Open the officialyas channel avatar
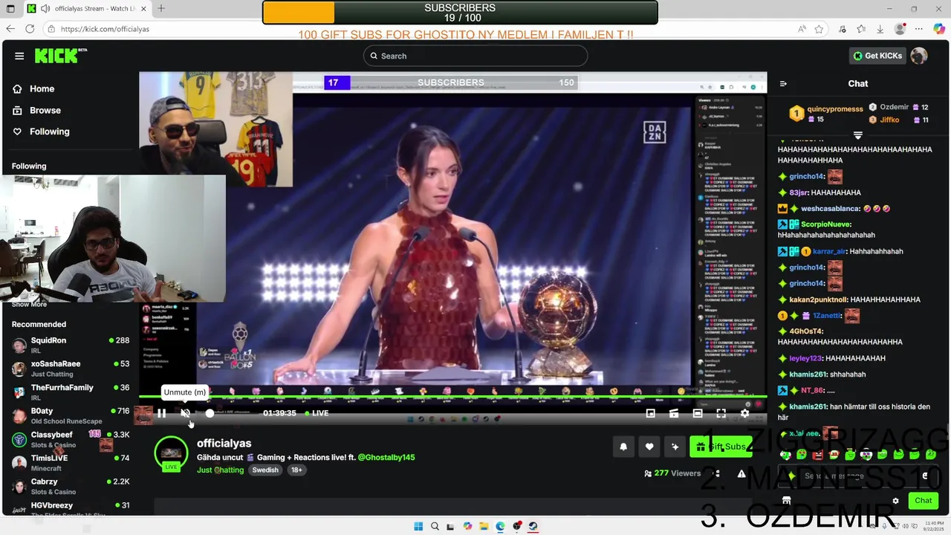Viewport: 951px width, 535px height. [171, 454]
